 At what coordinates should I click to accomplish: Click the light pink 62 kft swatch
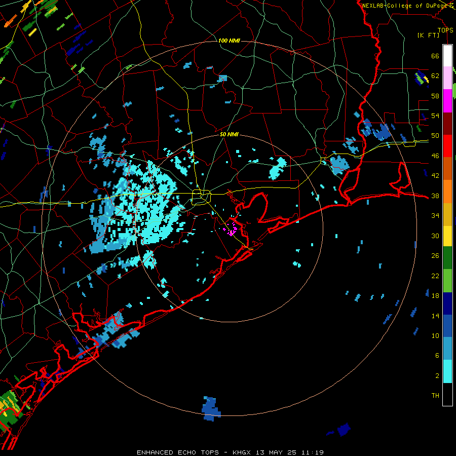pyautogui.click(x=447, y=78)
